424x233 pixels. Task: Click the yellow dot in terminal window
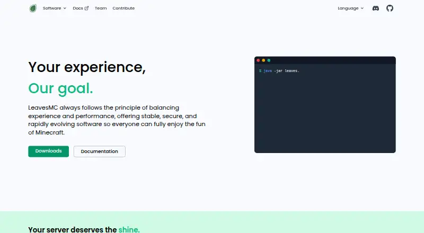point(263,60)
